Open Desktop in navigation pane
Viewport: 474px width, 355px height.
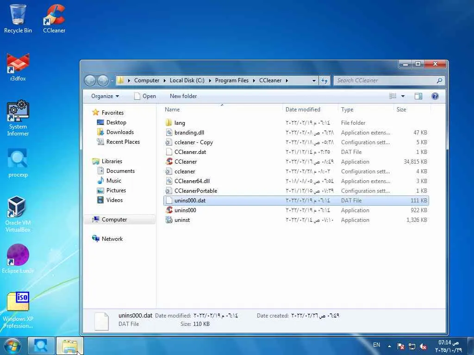[112, 122]
